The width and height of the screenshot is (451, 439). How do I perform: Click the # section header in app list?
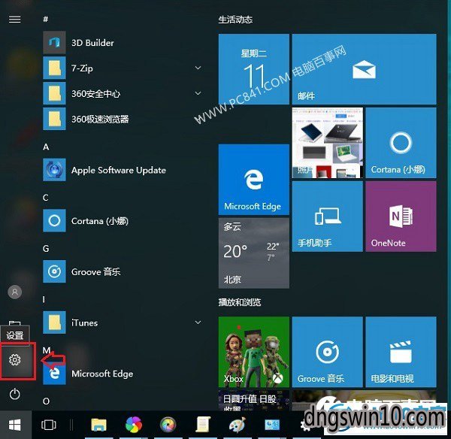click(45, 19)
